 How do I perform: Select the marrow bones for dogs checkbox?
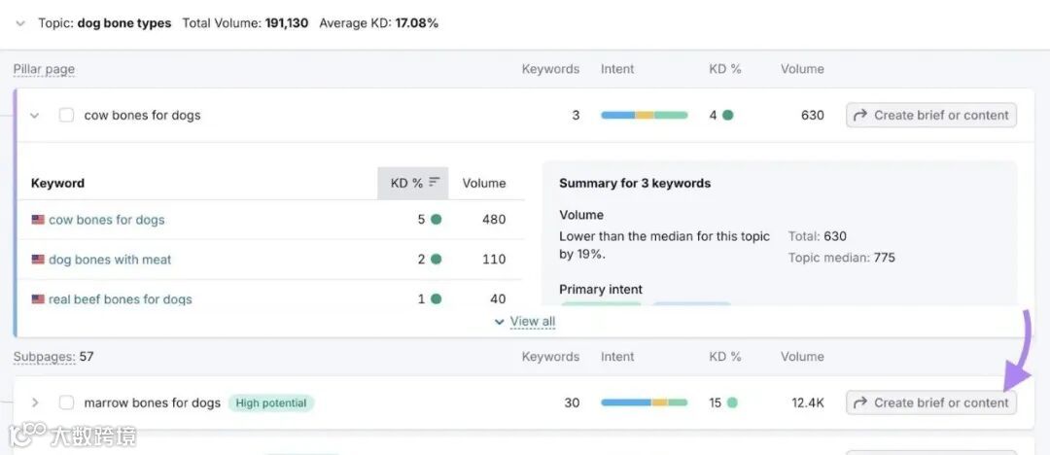66,402
